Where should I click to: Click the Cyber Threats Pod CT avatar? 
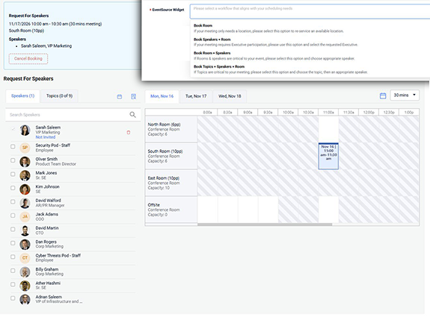coord(25,258)
